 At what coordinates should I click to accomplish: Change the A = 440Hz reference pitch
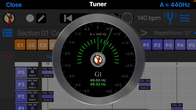tap(175, 5)
